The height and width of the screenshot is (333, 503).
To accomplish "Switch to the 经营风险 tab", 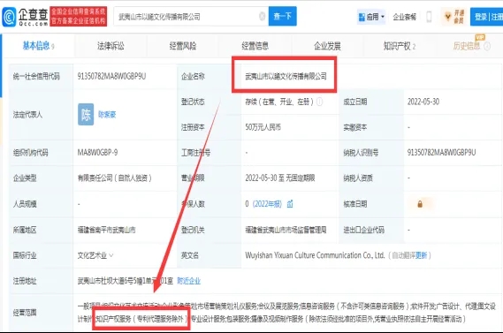I will [183, 46].
